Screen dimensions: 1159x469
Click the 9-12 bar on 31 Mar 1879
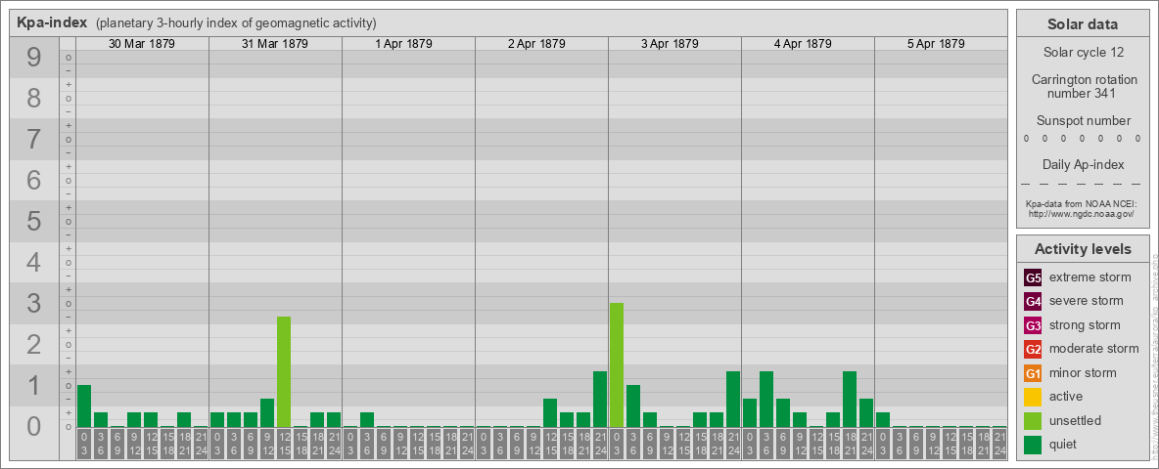click(267, 413)
